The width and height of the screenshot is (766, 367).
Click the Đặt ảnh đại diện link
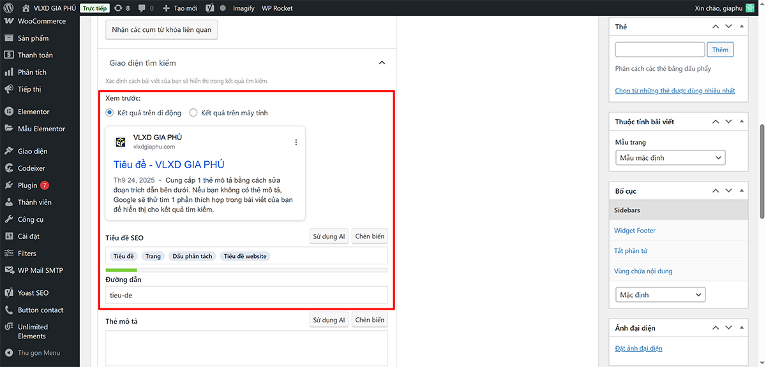click(x=638, y=349)
